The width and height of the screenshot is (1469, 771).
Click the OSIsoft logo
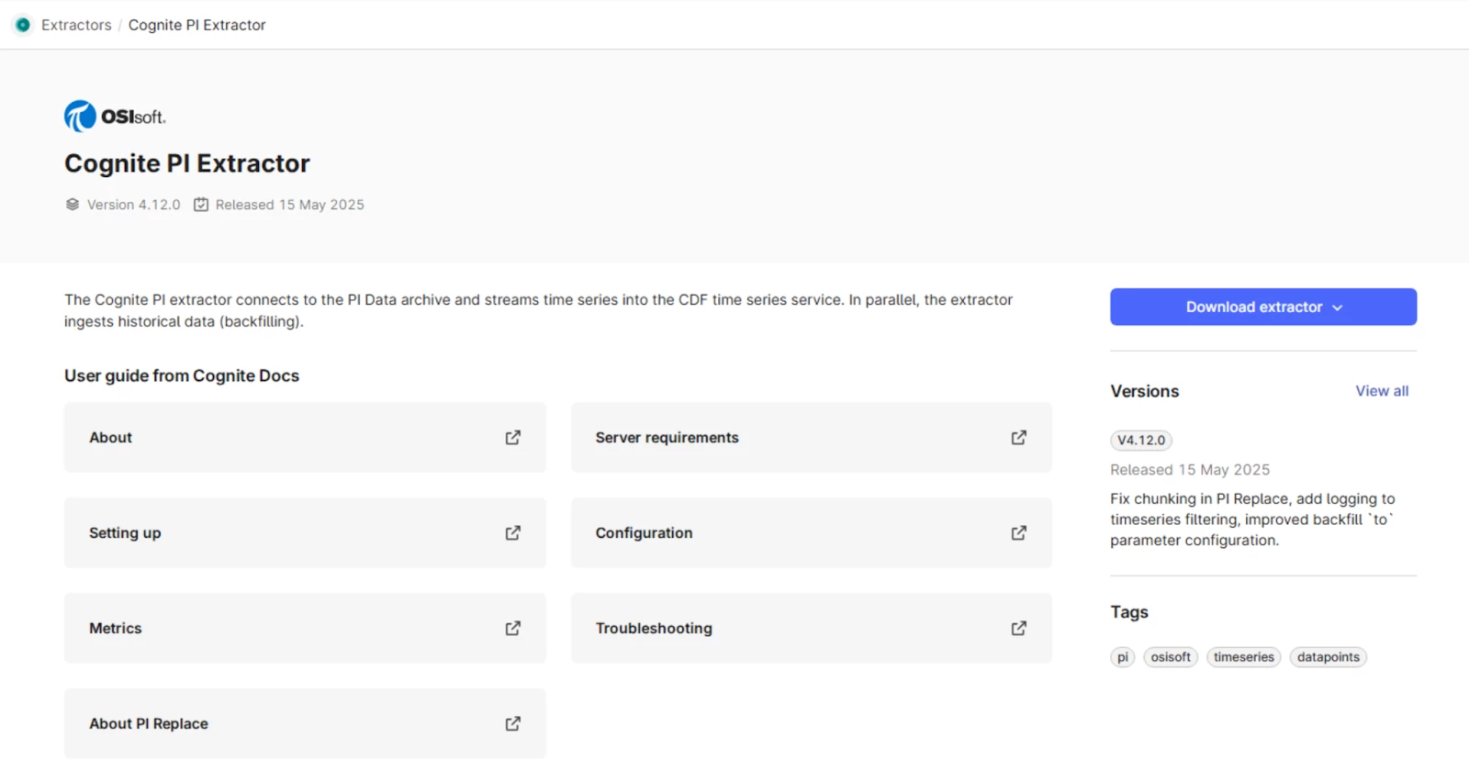point(115,117)
